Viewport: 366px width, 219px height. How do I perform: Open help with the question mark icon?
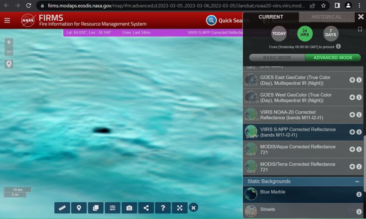[x=163, y=208]
